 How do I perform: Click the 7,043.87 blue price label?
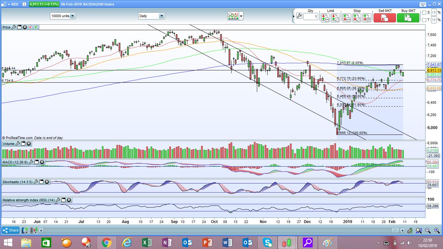434,65
